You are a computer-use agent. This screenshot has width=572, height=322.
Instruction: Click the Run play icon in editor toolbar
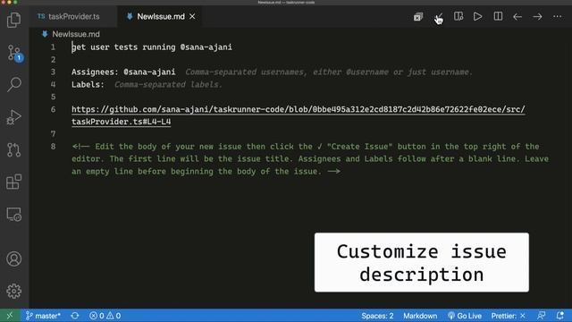(x=477, y=16)
